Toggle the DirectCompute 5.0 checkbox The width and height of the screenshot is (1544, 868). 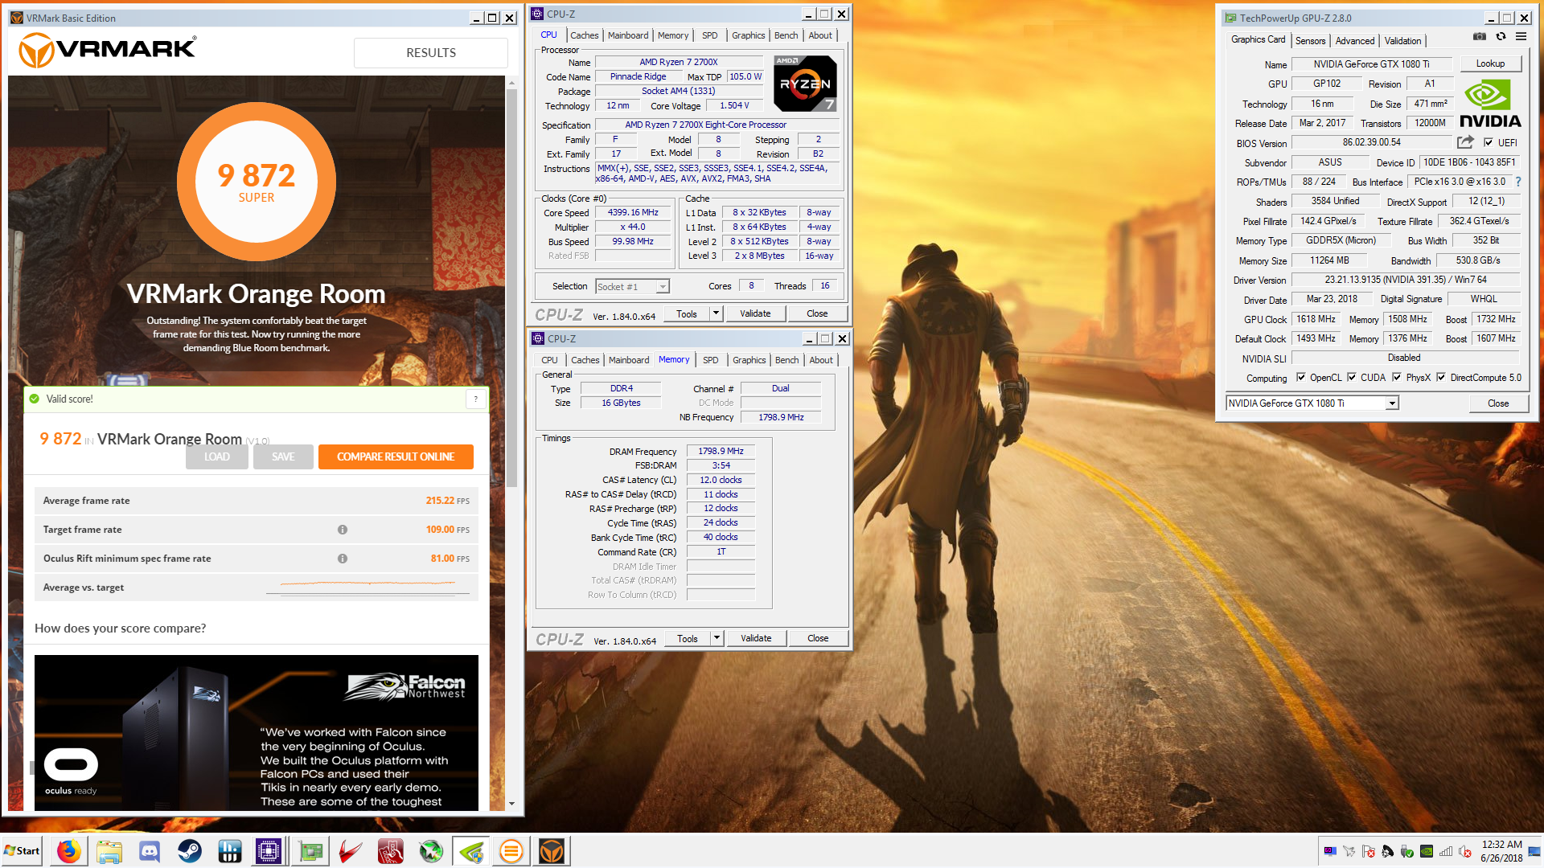pos(1441,378)
